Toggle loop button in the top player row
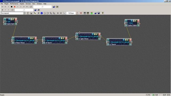The width and height of the screenshot is (171, 96). click(31, 7)
